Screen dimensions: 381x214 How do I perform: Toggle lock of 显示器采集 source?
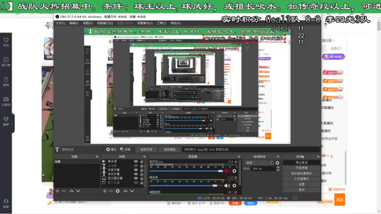(x=141, y=178)
